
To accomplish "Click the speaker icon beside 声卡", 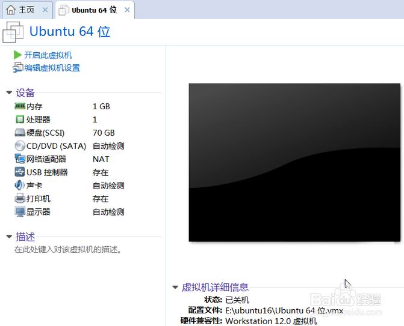I will pyautogui.click(x=20, y=186).
